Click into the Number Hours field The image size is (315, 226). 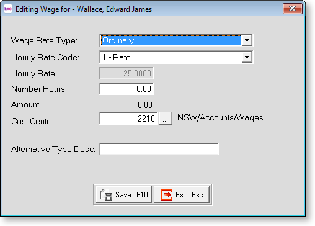[126, 89]
